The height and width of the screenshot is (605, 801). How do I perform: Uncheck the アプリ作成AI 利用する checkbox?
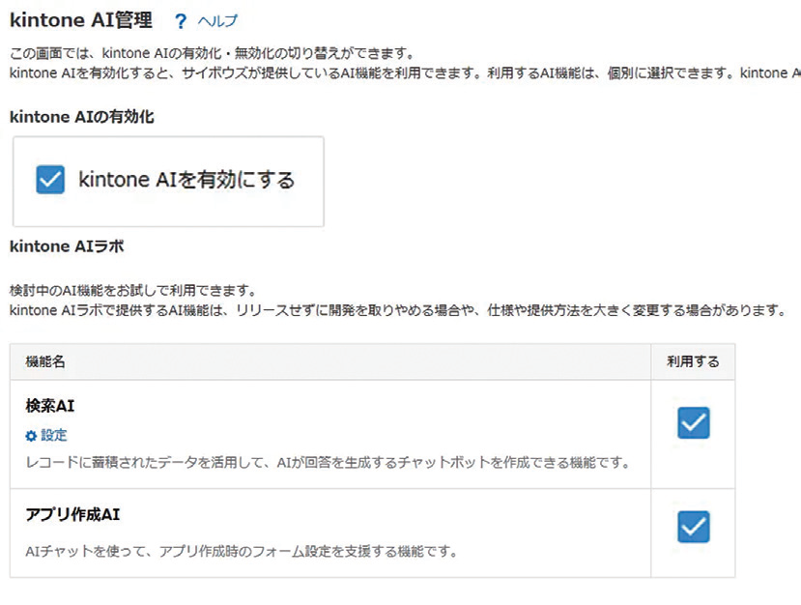693,527
